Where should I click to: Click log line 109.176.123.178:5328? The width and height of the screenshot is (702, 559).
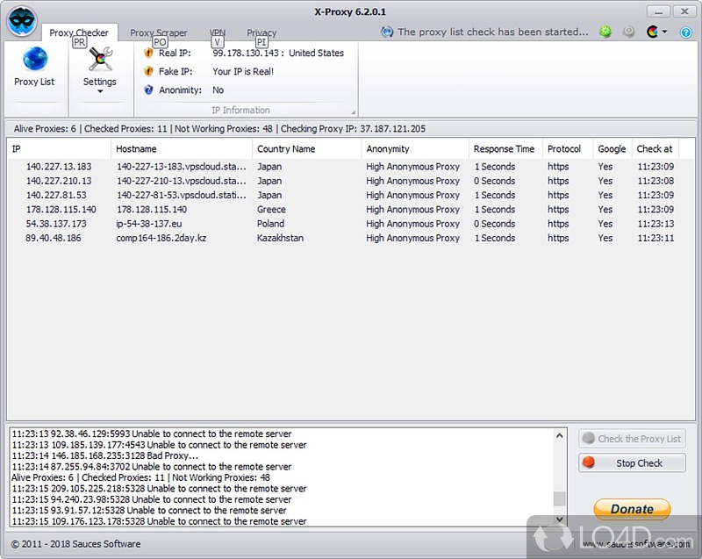click(x=159, y=521)
